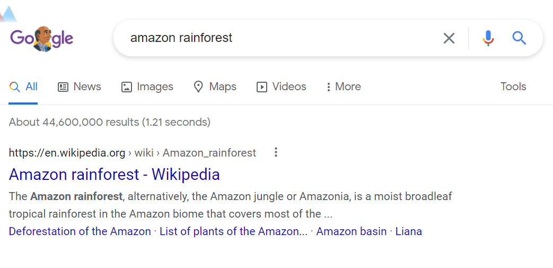553x268 pixels.
Task: Open Deforestation of the Amazon sublink
Action: tap(80, 231)
